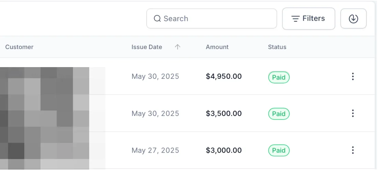Click the download invoices icon button
This screenshot has height=170, width=378.
(x=353, y=19)
